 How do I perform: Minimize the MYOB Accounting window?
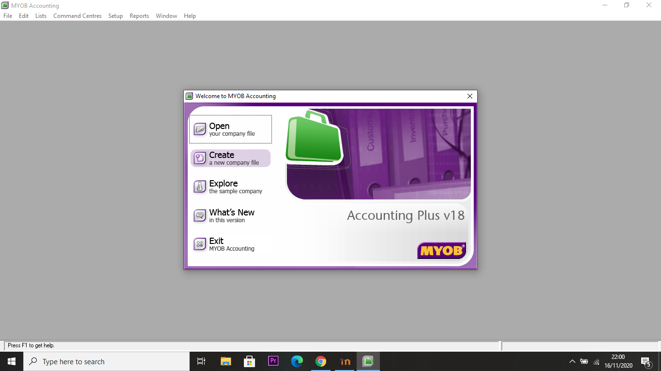click(605, 5)
